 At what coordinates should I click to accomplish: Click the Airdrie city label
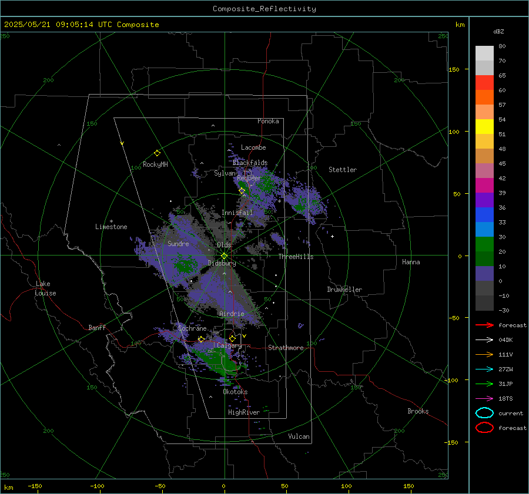(x=232, y=314)
